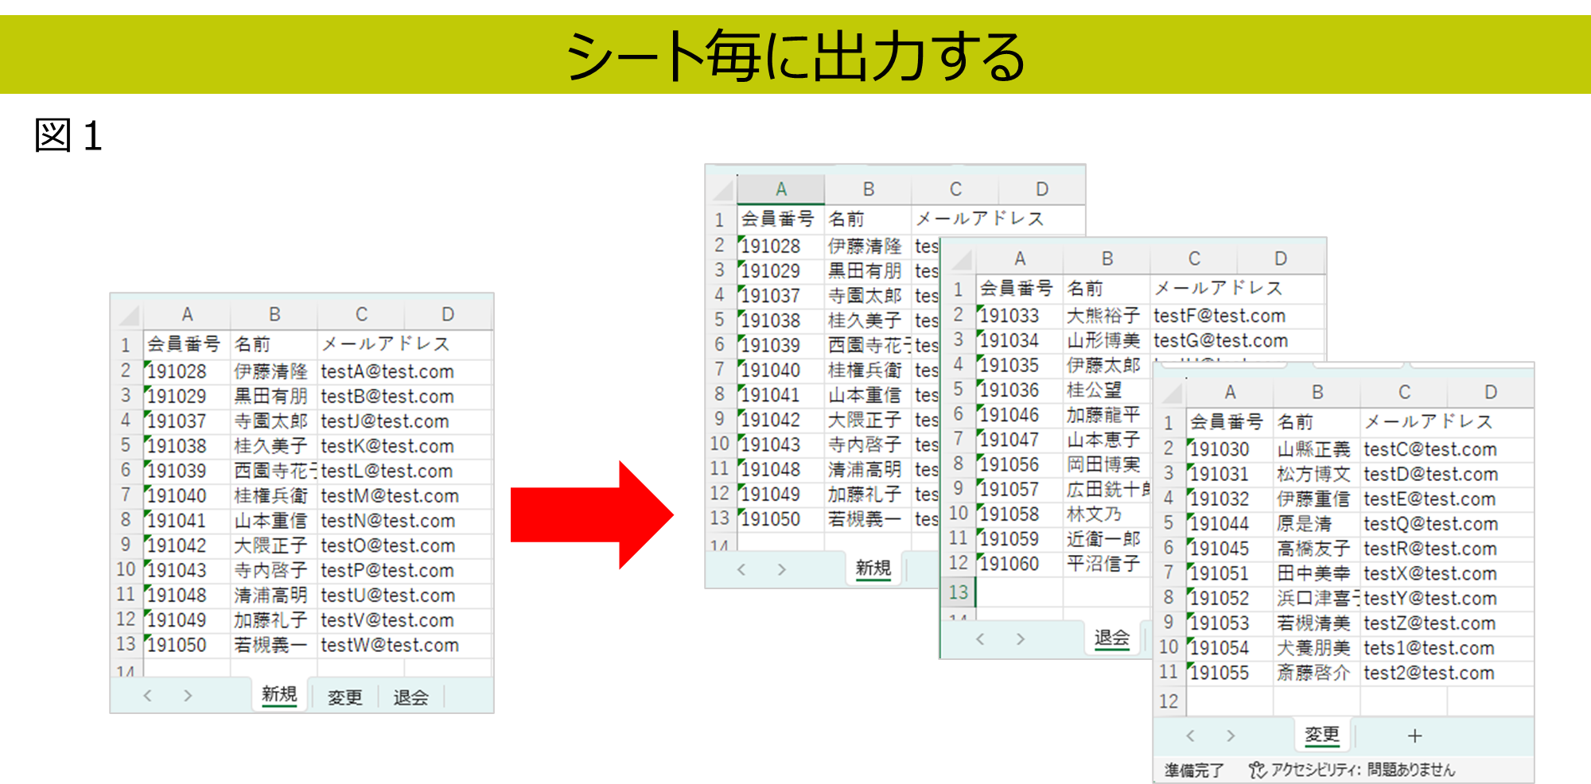This screenshot has height=784, width=1591.
Task: Click the plus button to add a new sheet
Action: pos(1414,735)
